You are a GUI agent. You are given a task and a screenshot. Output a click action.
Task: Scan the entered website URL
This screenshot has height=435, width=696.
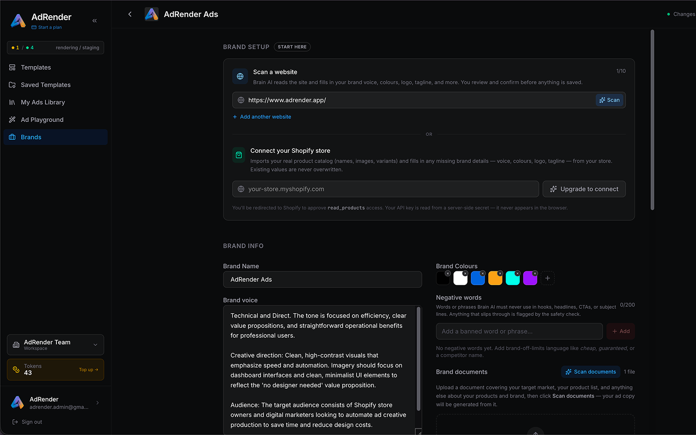(x=609, y=100)
